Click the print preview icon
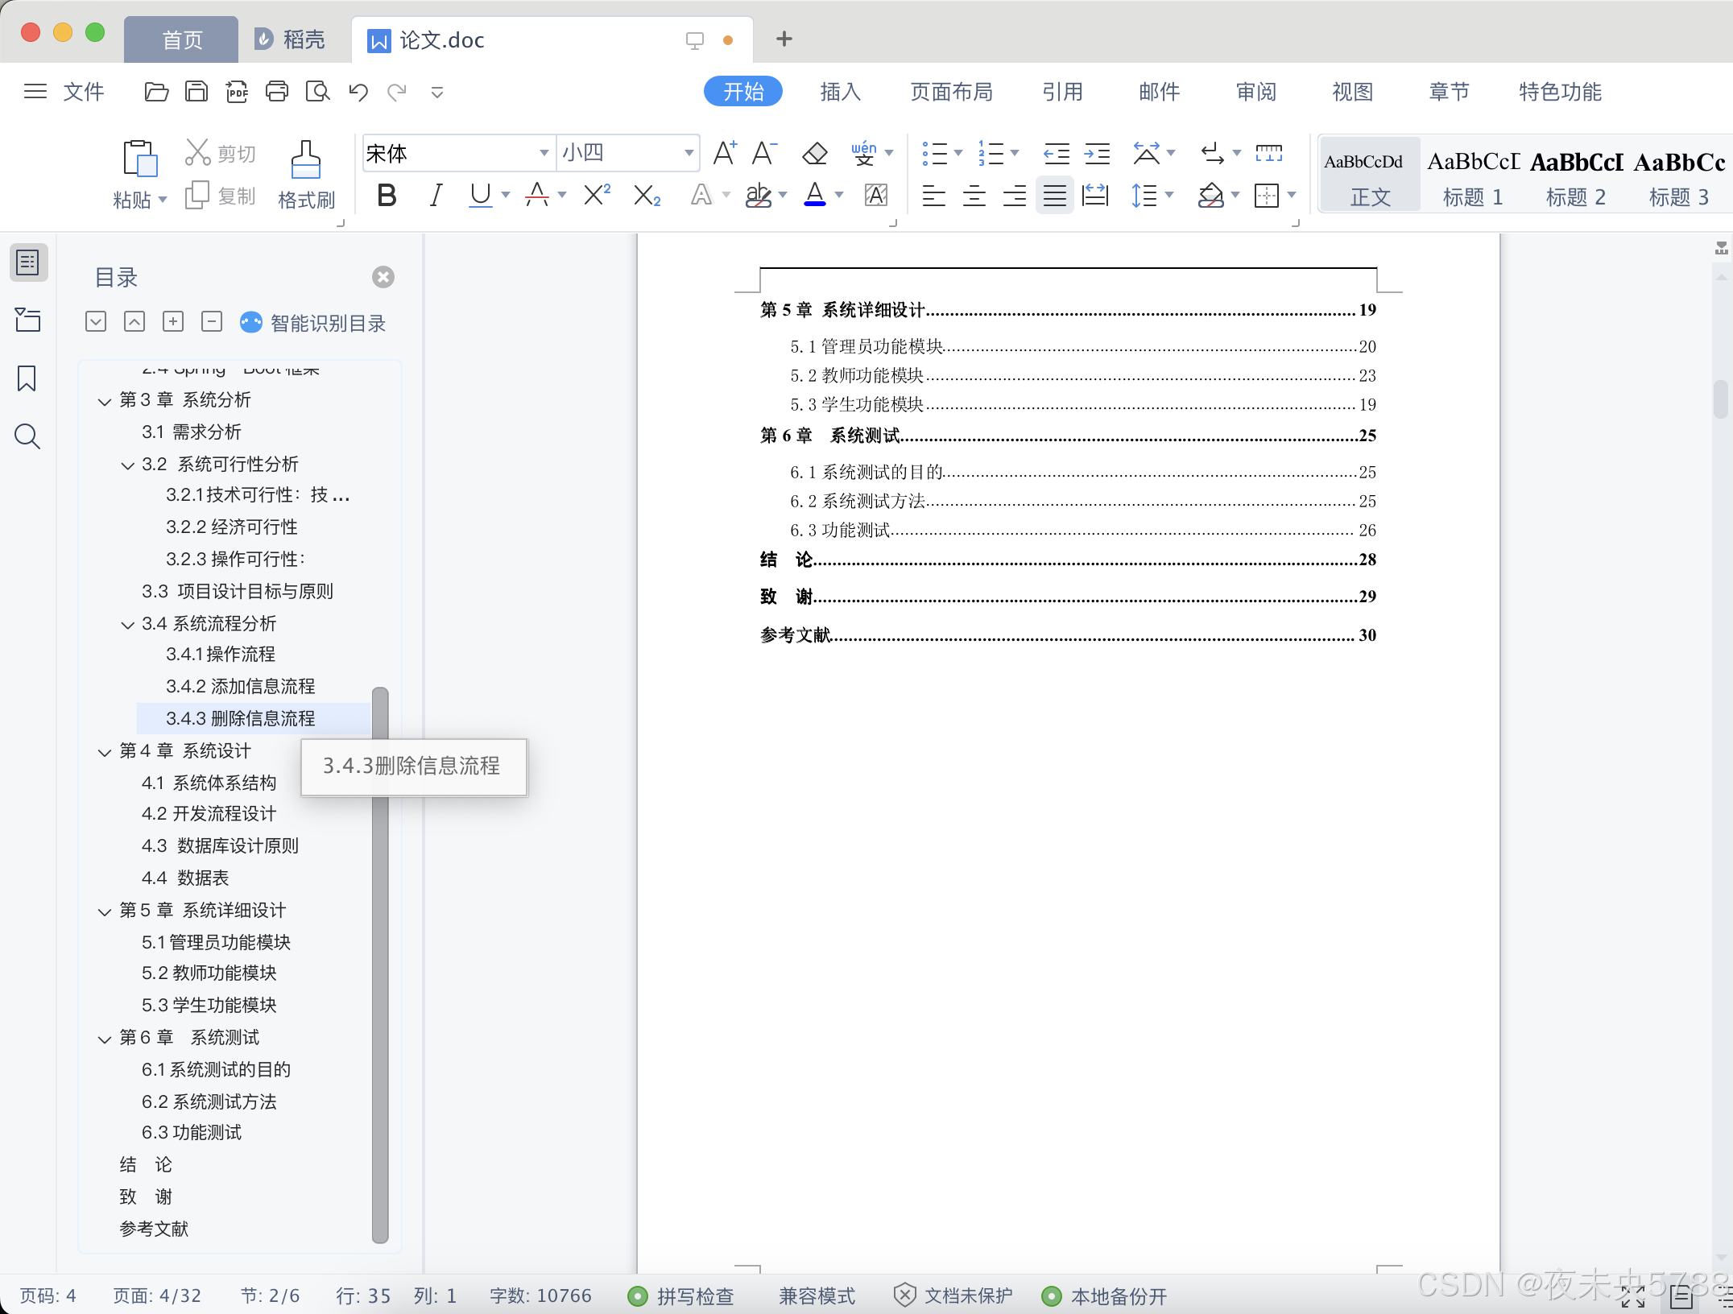1733x1314 pixels. tap(317, 92)
